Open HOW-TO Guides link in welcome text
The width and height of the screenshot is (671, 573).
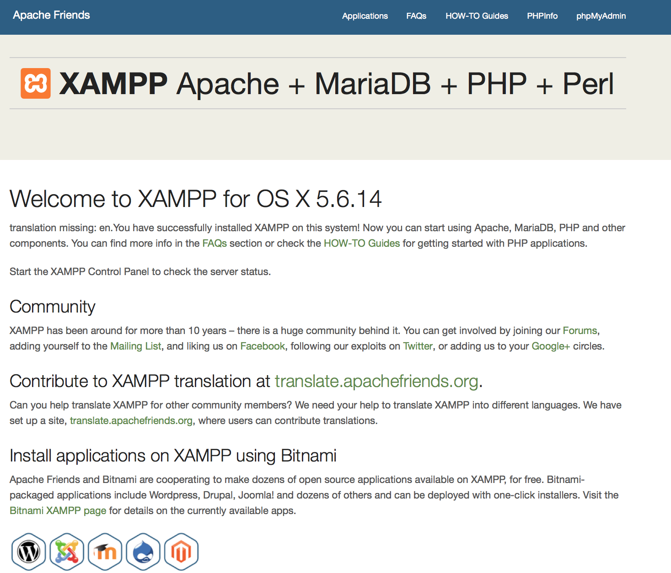(361, 243)
